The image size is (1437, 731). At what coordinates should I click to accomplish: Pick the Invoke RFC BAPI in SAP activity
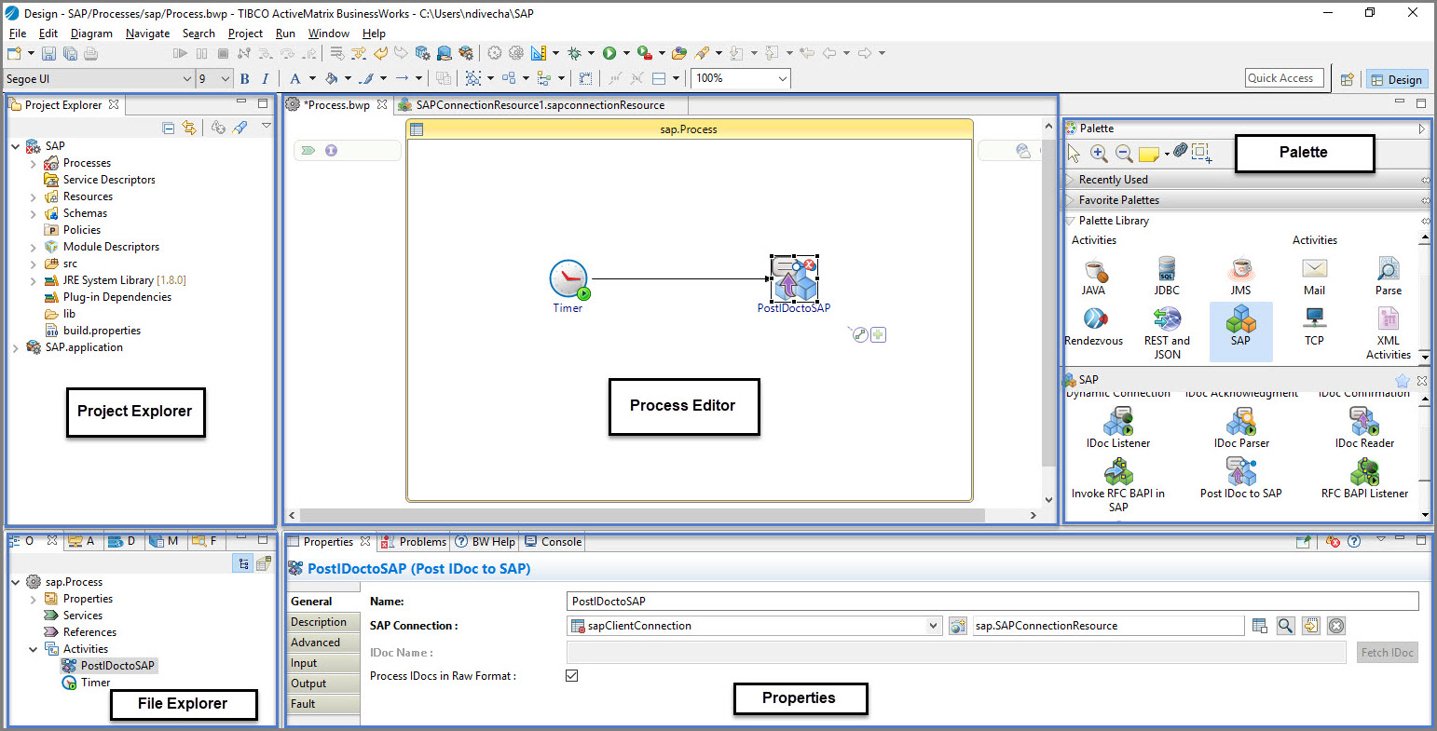click(1118, 486)
